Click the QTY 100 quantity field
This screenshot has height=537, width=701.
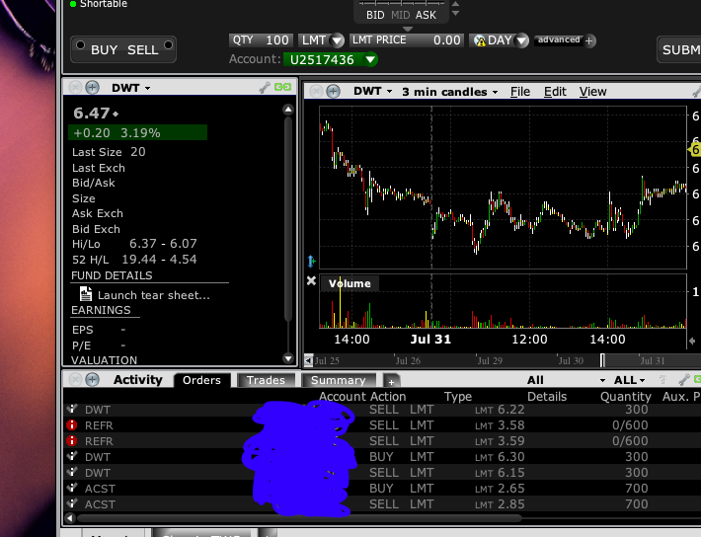click(261, 40)
